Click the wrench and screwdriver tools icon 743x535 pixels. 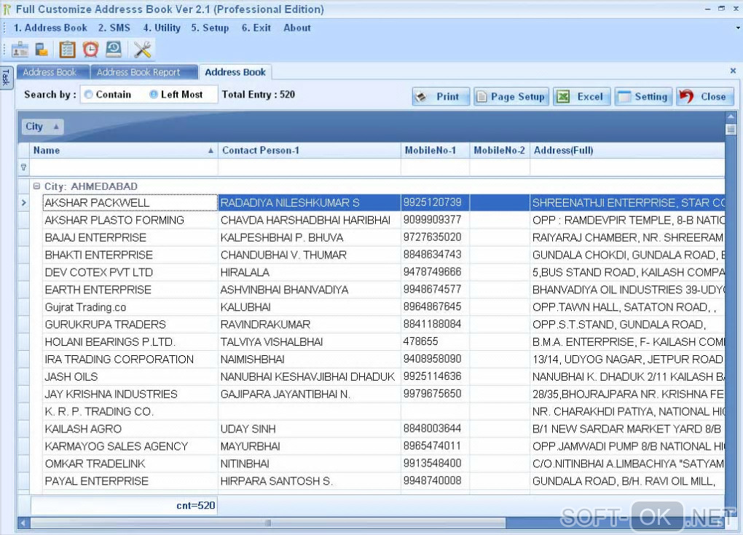coord(142,49)
